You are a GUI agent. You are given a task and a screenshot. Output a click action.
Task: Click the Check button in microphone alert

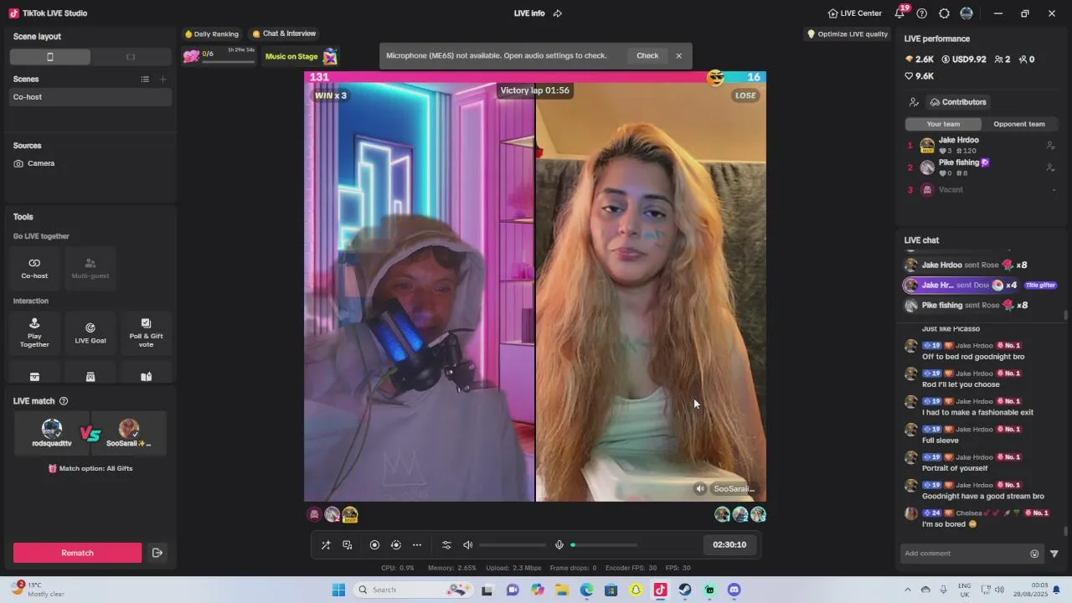click(x=647, y=56)
